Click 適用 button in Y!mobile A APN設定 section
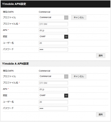The height and width of the screenshot is (122, 111). (101, 114)
